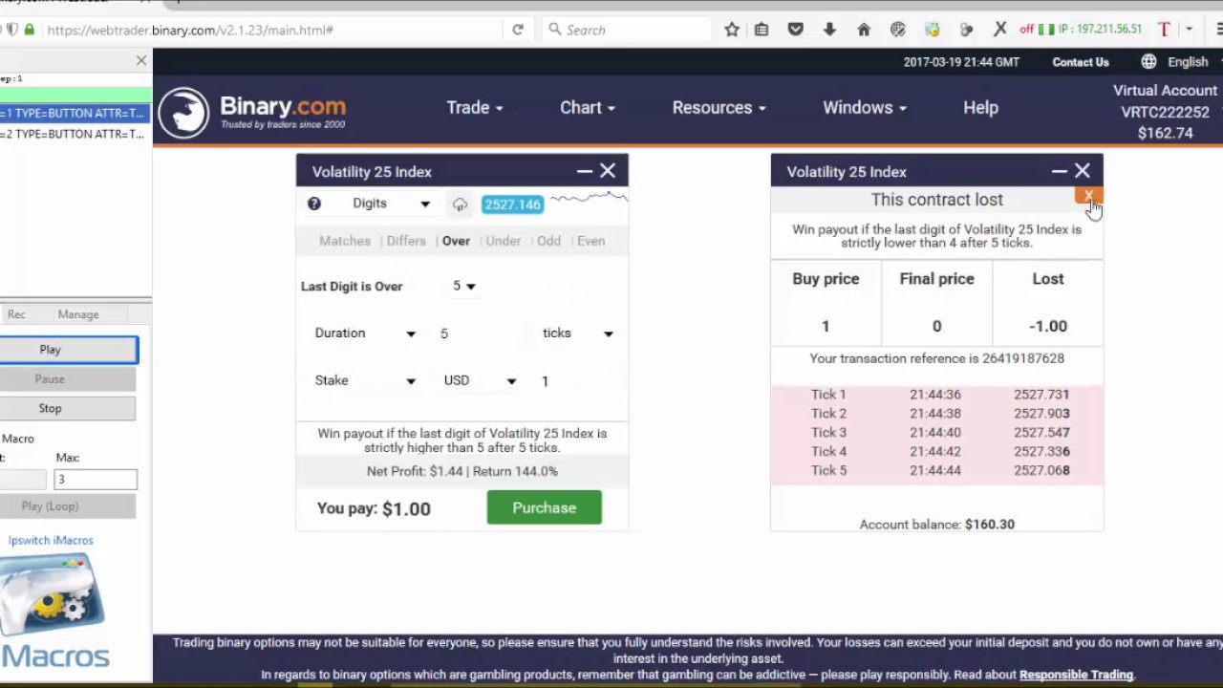The height and width of the screenshot is (688, 1223).
Task: Click the Play (Loop) button
Action: coord(68,506)
